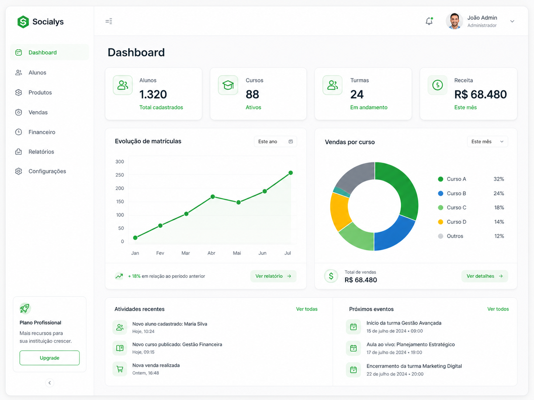Image resolution: width=534 pixels, height=400 pixels.
Task: Click calendar icon for Encerramento da turma event
Action: (353, 370)
